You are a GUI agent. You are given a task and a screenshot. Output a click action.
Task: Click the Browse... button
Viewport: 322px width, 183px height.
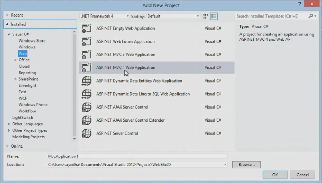[x=246, y=164]
